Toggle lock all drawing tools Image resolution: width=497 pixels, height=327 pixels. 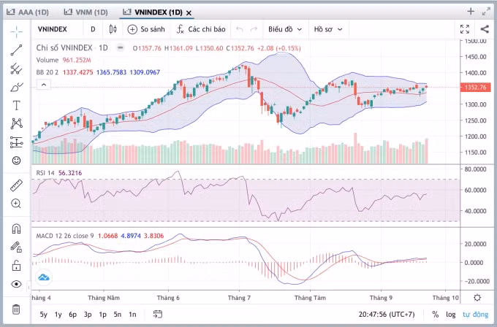coord(16,265)
